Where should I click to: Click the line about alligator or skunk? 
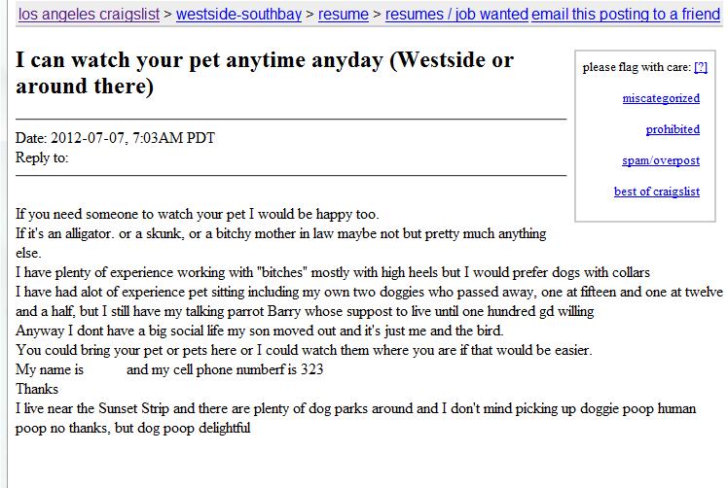point(281,243)
